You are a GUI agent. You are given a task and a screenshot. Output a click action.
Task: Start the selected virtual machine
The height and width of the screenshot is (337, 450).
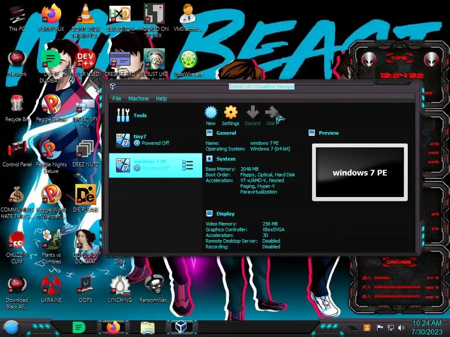(272, 116)
